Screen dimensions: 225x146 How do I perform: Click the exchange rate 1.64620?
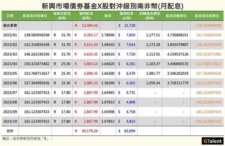coord(108,64)
